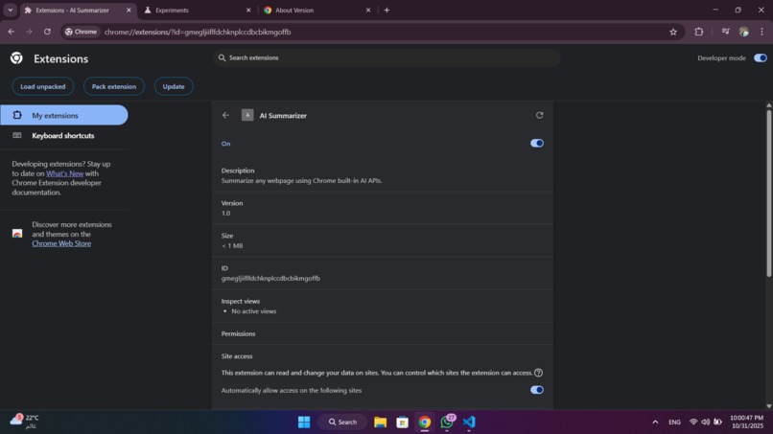Image resolution: width=773 pixels, height=434 pixels.
Task: Click the Pack extension button
Action: tap(114, 86)
